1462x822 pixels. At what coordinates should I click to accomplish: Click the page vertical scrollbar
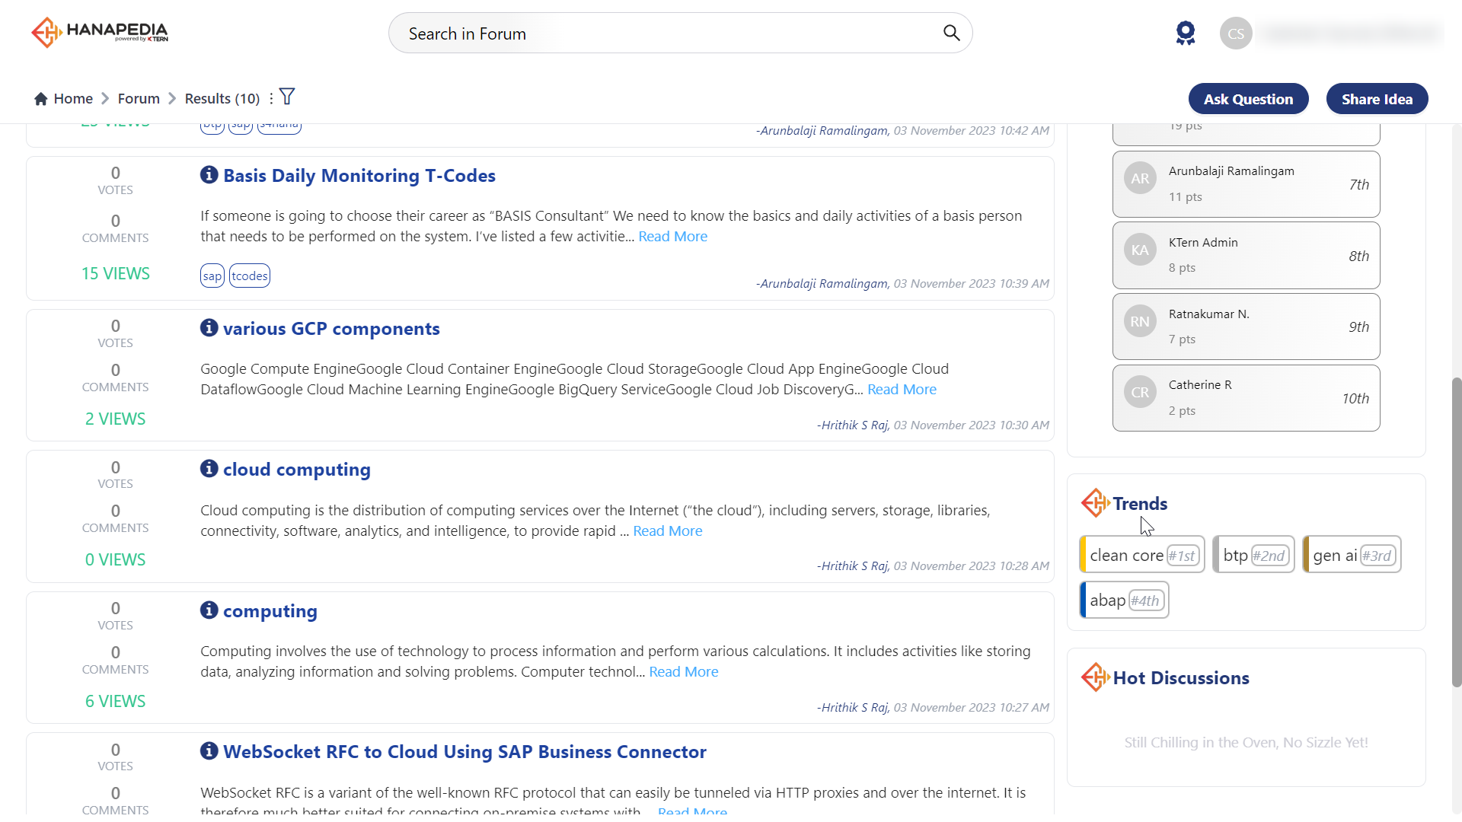[1456, 533]
